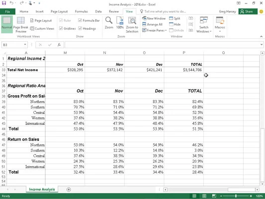This screenshot has height=199, width=265.
Task: Click Reset Window Position icon
Action: [x=190, y=30]
